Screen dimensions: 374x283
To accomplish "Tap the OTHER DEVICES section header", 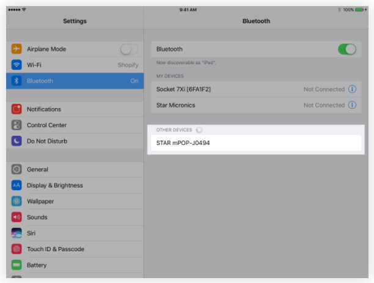I will click(174, 130).
